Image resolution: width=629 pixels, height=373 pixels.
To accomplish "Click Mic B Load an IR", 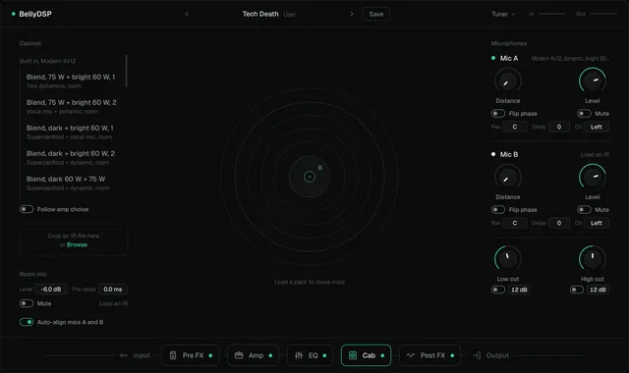I will pos(595,155).
